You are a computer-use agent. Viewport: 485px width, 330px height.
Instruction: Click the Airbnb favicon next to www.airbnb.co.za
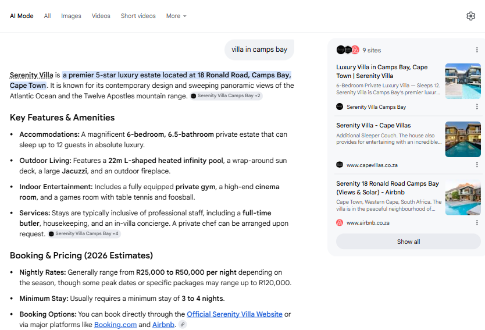coord(340,222)
